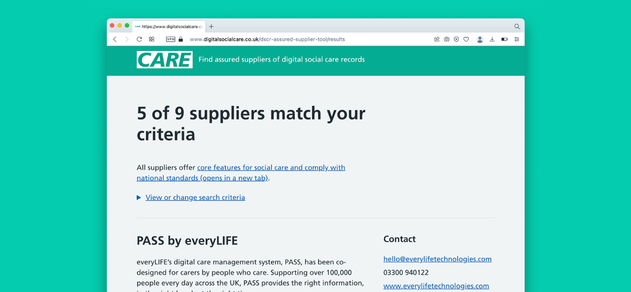This screenshot has height=292, width=631.
Task: Open the easy setup menu icon
Action: tap(517, 39)
